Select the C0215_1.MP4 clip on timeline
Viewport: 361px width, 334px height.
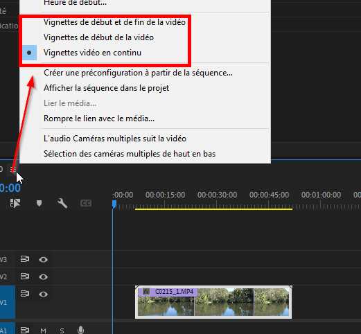click(213, 302)
